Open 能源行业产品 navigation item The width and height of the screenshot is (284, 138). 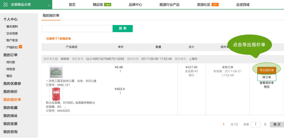[169, 5]
